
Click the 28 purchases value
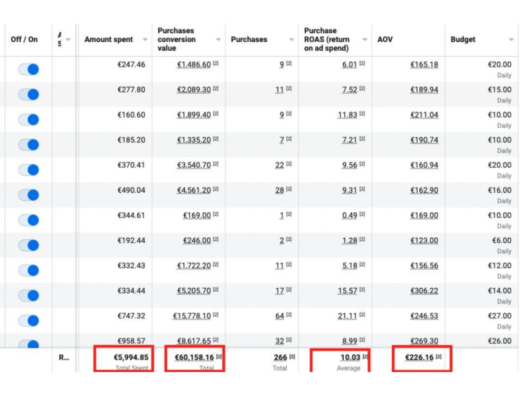tap(279, 191)
